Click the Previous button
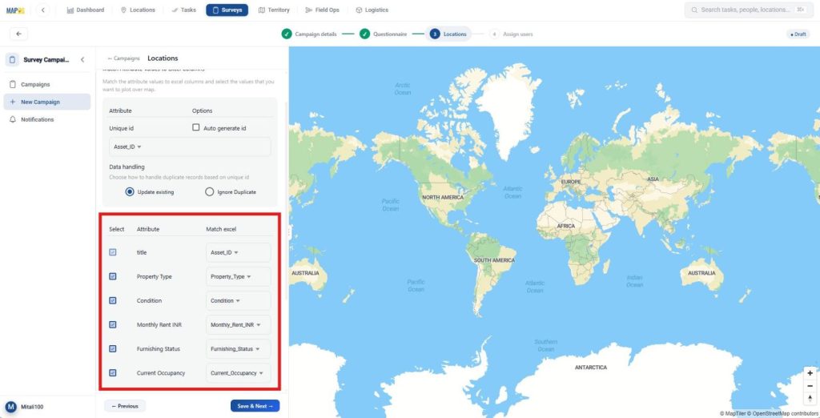Screen dimensions: 820x418 pos(125,406)
